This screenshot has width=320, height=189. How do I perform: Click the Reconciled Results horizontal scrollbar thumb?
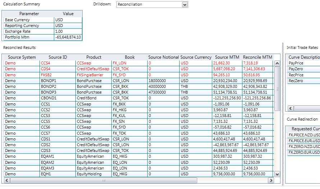pos(103,180)
